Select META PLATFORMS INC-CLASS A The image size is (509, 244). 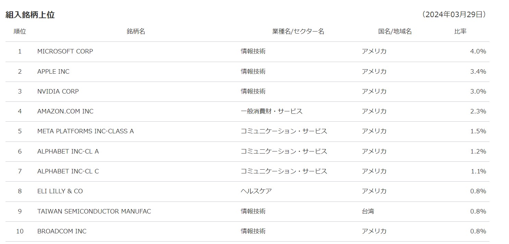pos(86,131)
